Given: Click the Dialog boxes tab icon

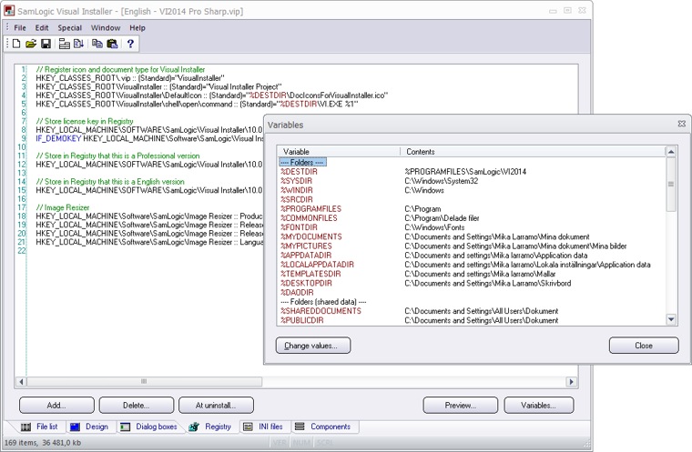Looking at the screenshot, I should pyautogui.click(x=126, y=427).
